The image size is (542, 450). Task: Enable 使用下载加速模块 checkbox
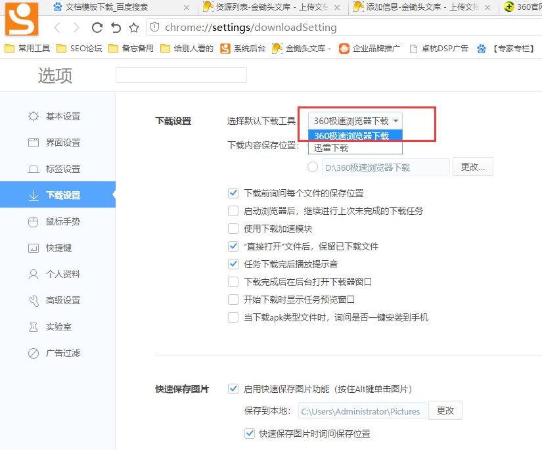(233, 229)
